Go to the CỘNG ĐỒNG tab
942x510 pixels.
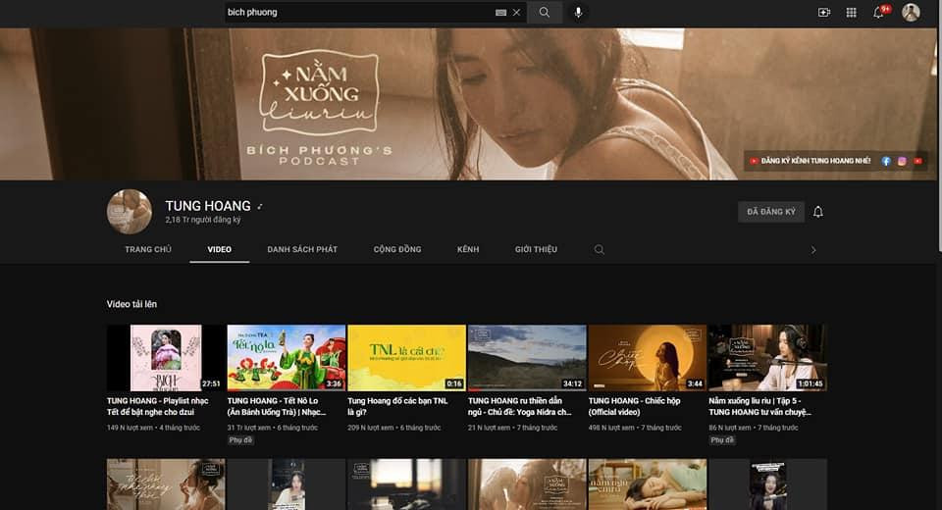397,250
